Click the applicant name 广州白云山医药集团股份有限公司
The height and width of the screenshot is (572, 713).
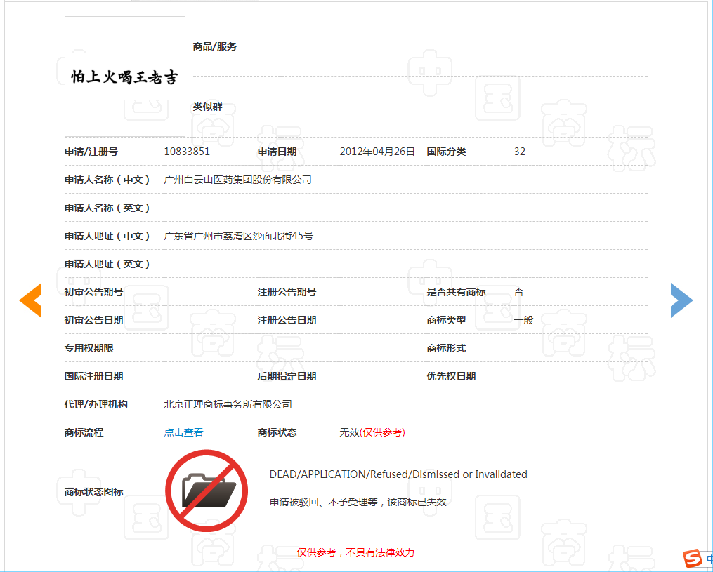tap(237, 180)
